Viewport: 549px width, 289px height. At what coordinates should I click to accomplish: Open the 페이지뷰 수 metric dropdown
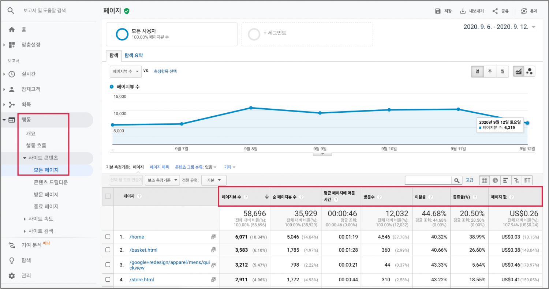pos(126,72)
